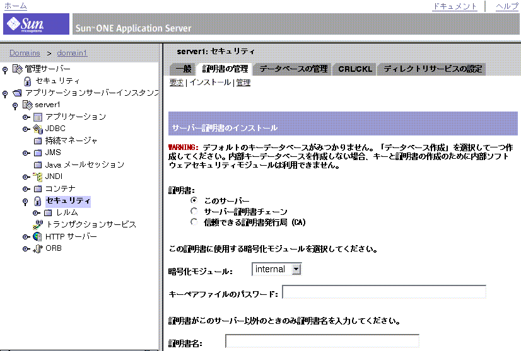Click the ORB icon
The image size is (521, 351).
tap(38, 249)
